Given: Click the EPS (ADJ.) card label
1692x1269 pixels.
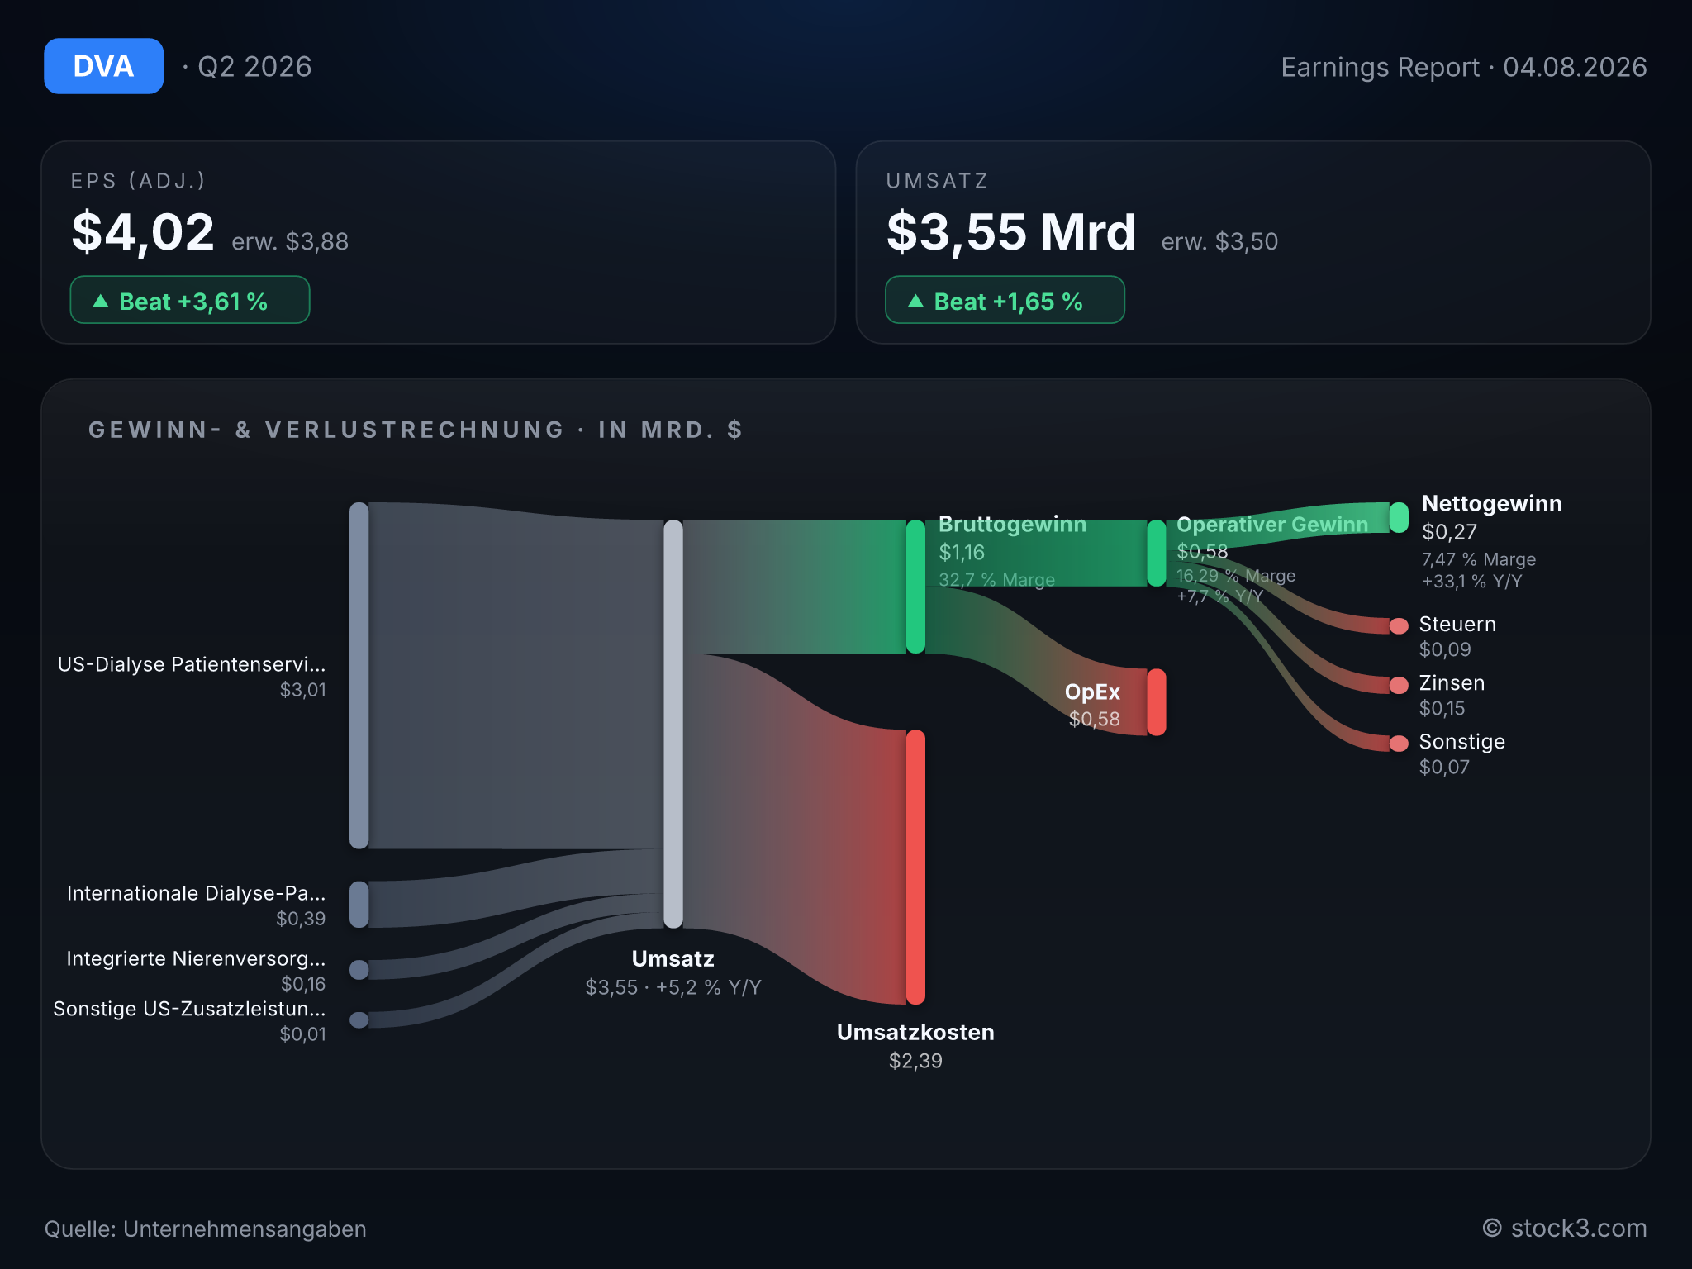Looking at the screenshot, I should pyautogui.click(x=138, y=181).
